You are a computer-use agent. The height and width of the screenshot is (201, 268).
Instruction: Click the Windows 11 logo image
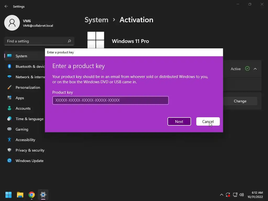tap(96, 40)
